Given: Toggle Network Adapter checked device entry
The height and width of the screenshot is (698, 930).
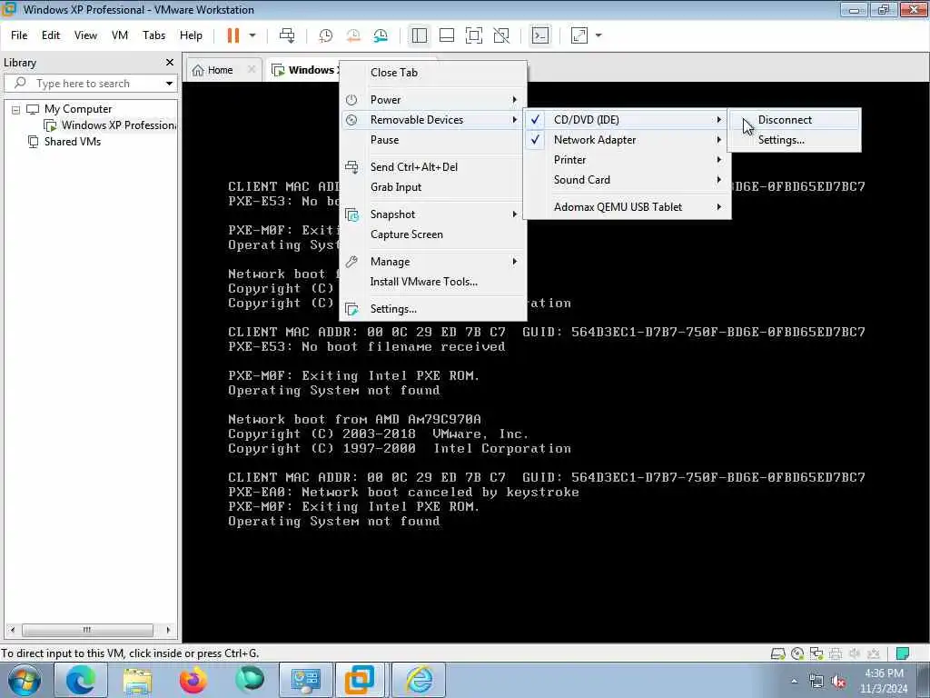Looking at the screenshot, I should pyautogui.click(x=627, y=140).
